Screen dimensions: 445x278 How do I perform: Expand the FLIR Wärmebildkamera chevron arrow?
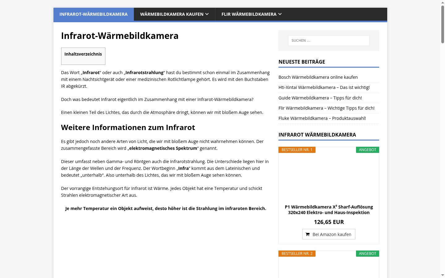click(x=280, y=14)
